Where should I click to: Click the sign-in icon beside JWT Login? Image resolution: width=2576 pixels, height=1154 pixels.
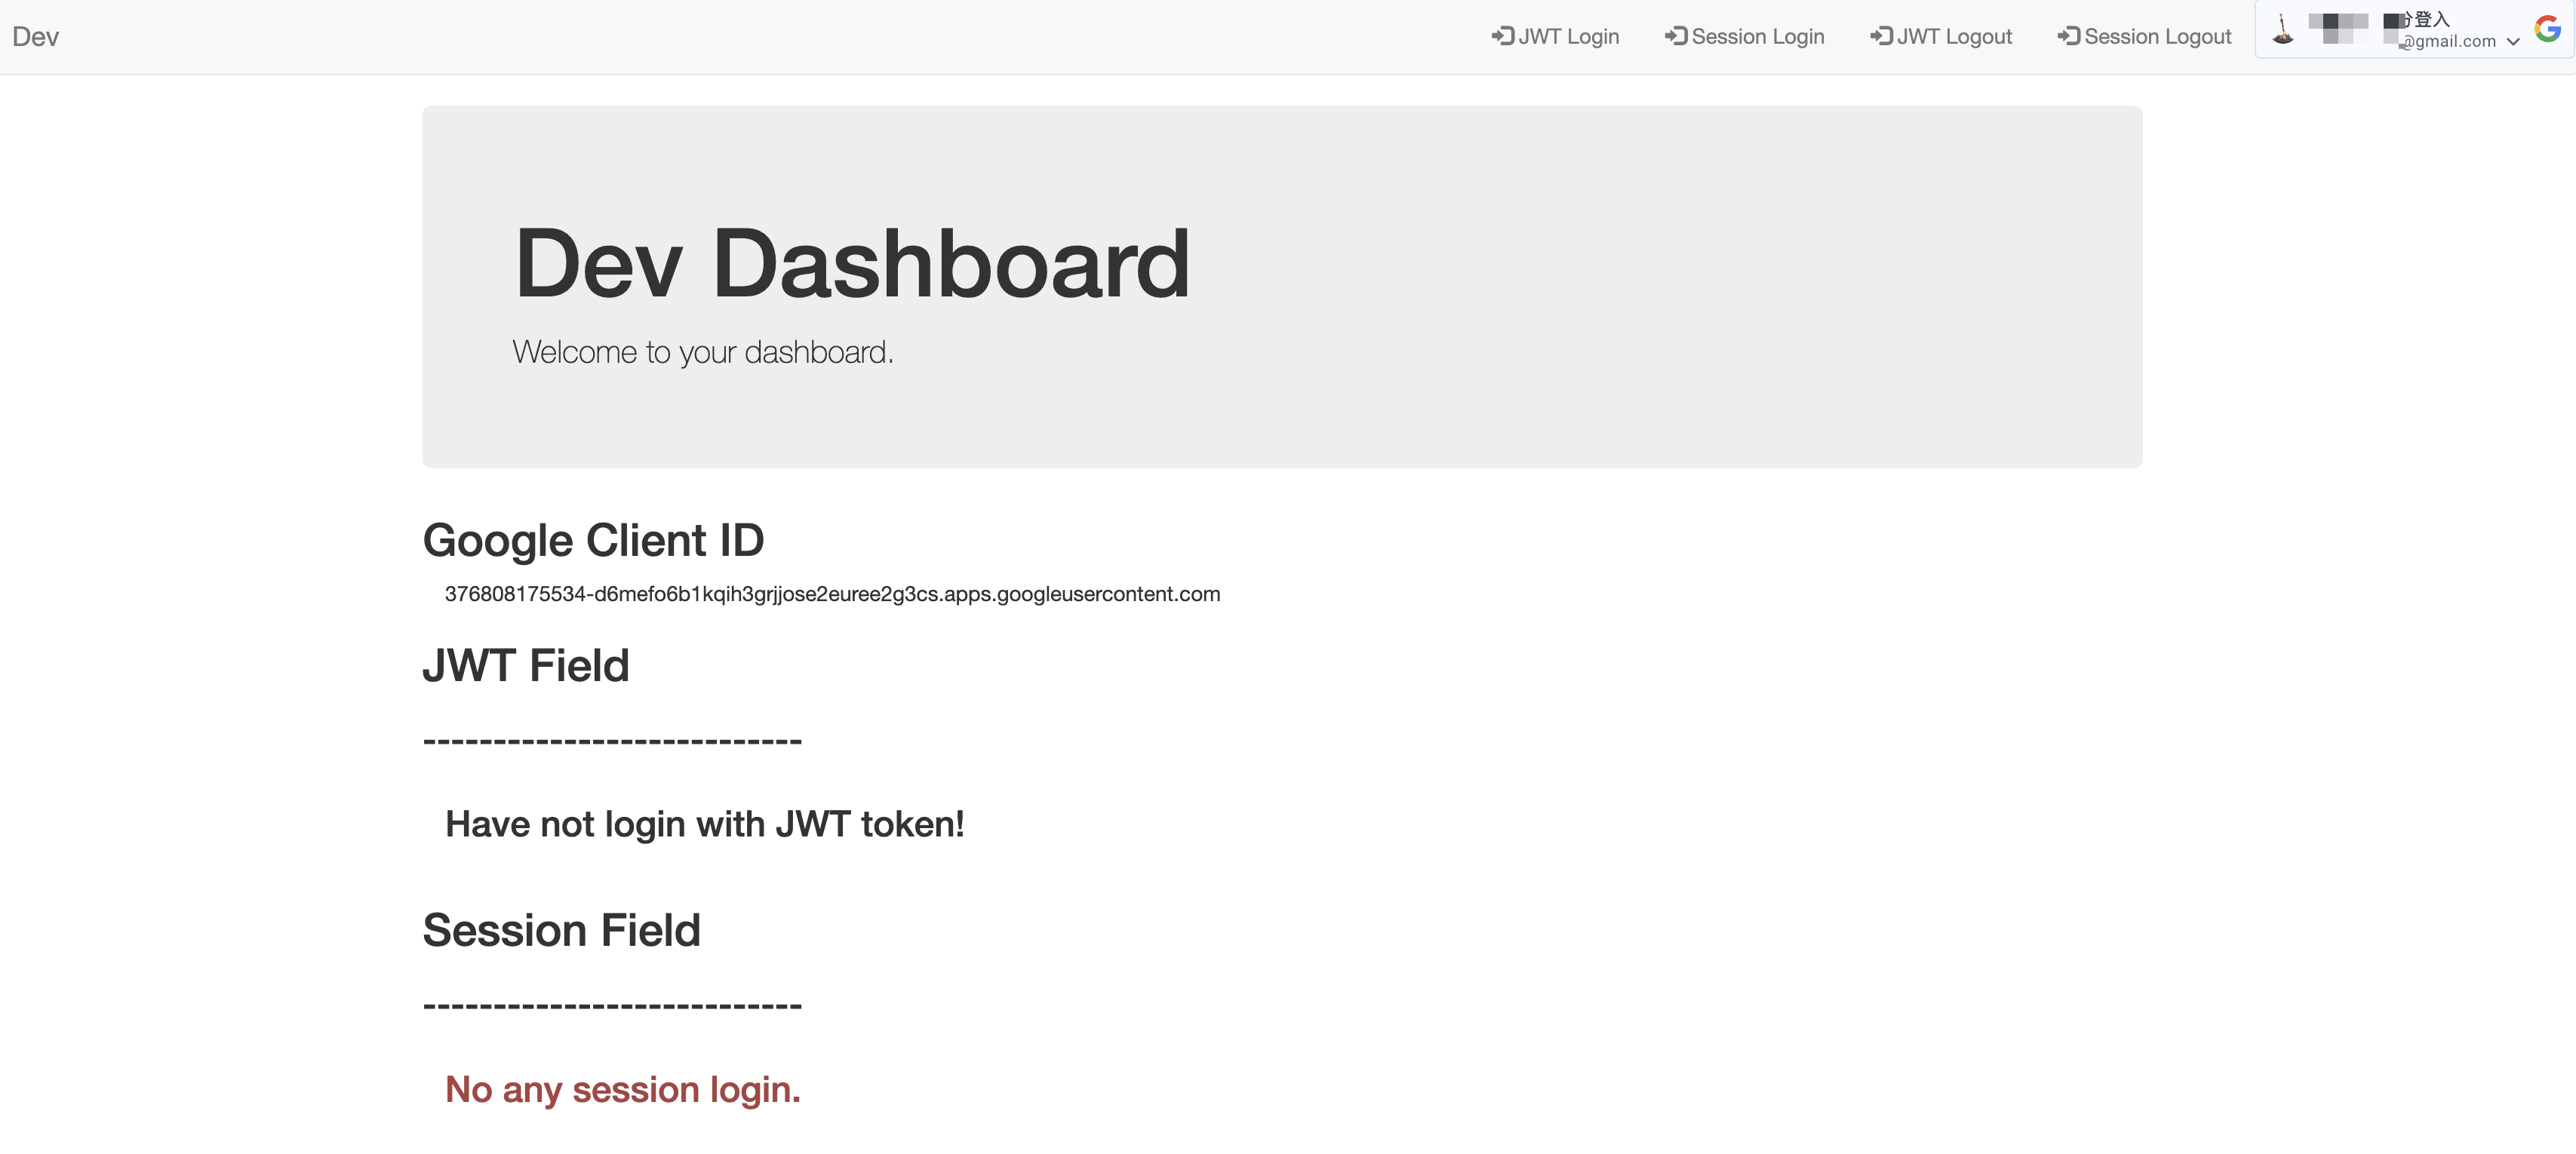coord(1503,36)
